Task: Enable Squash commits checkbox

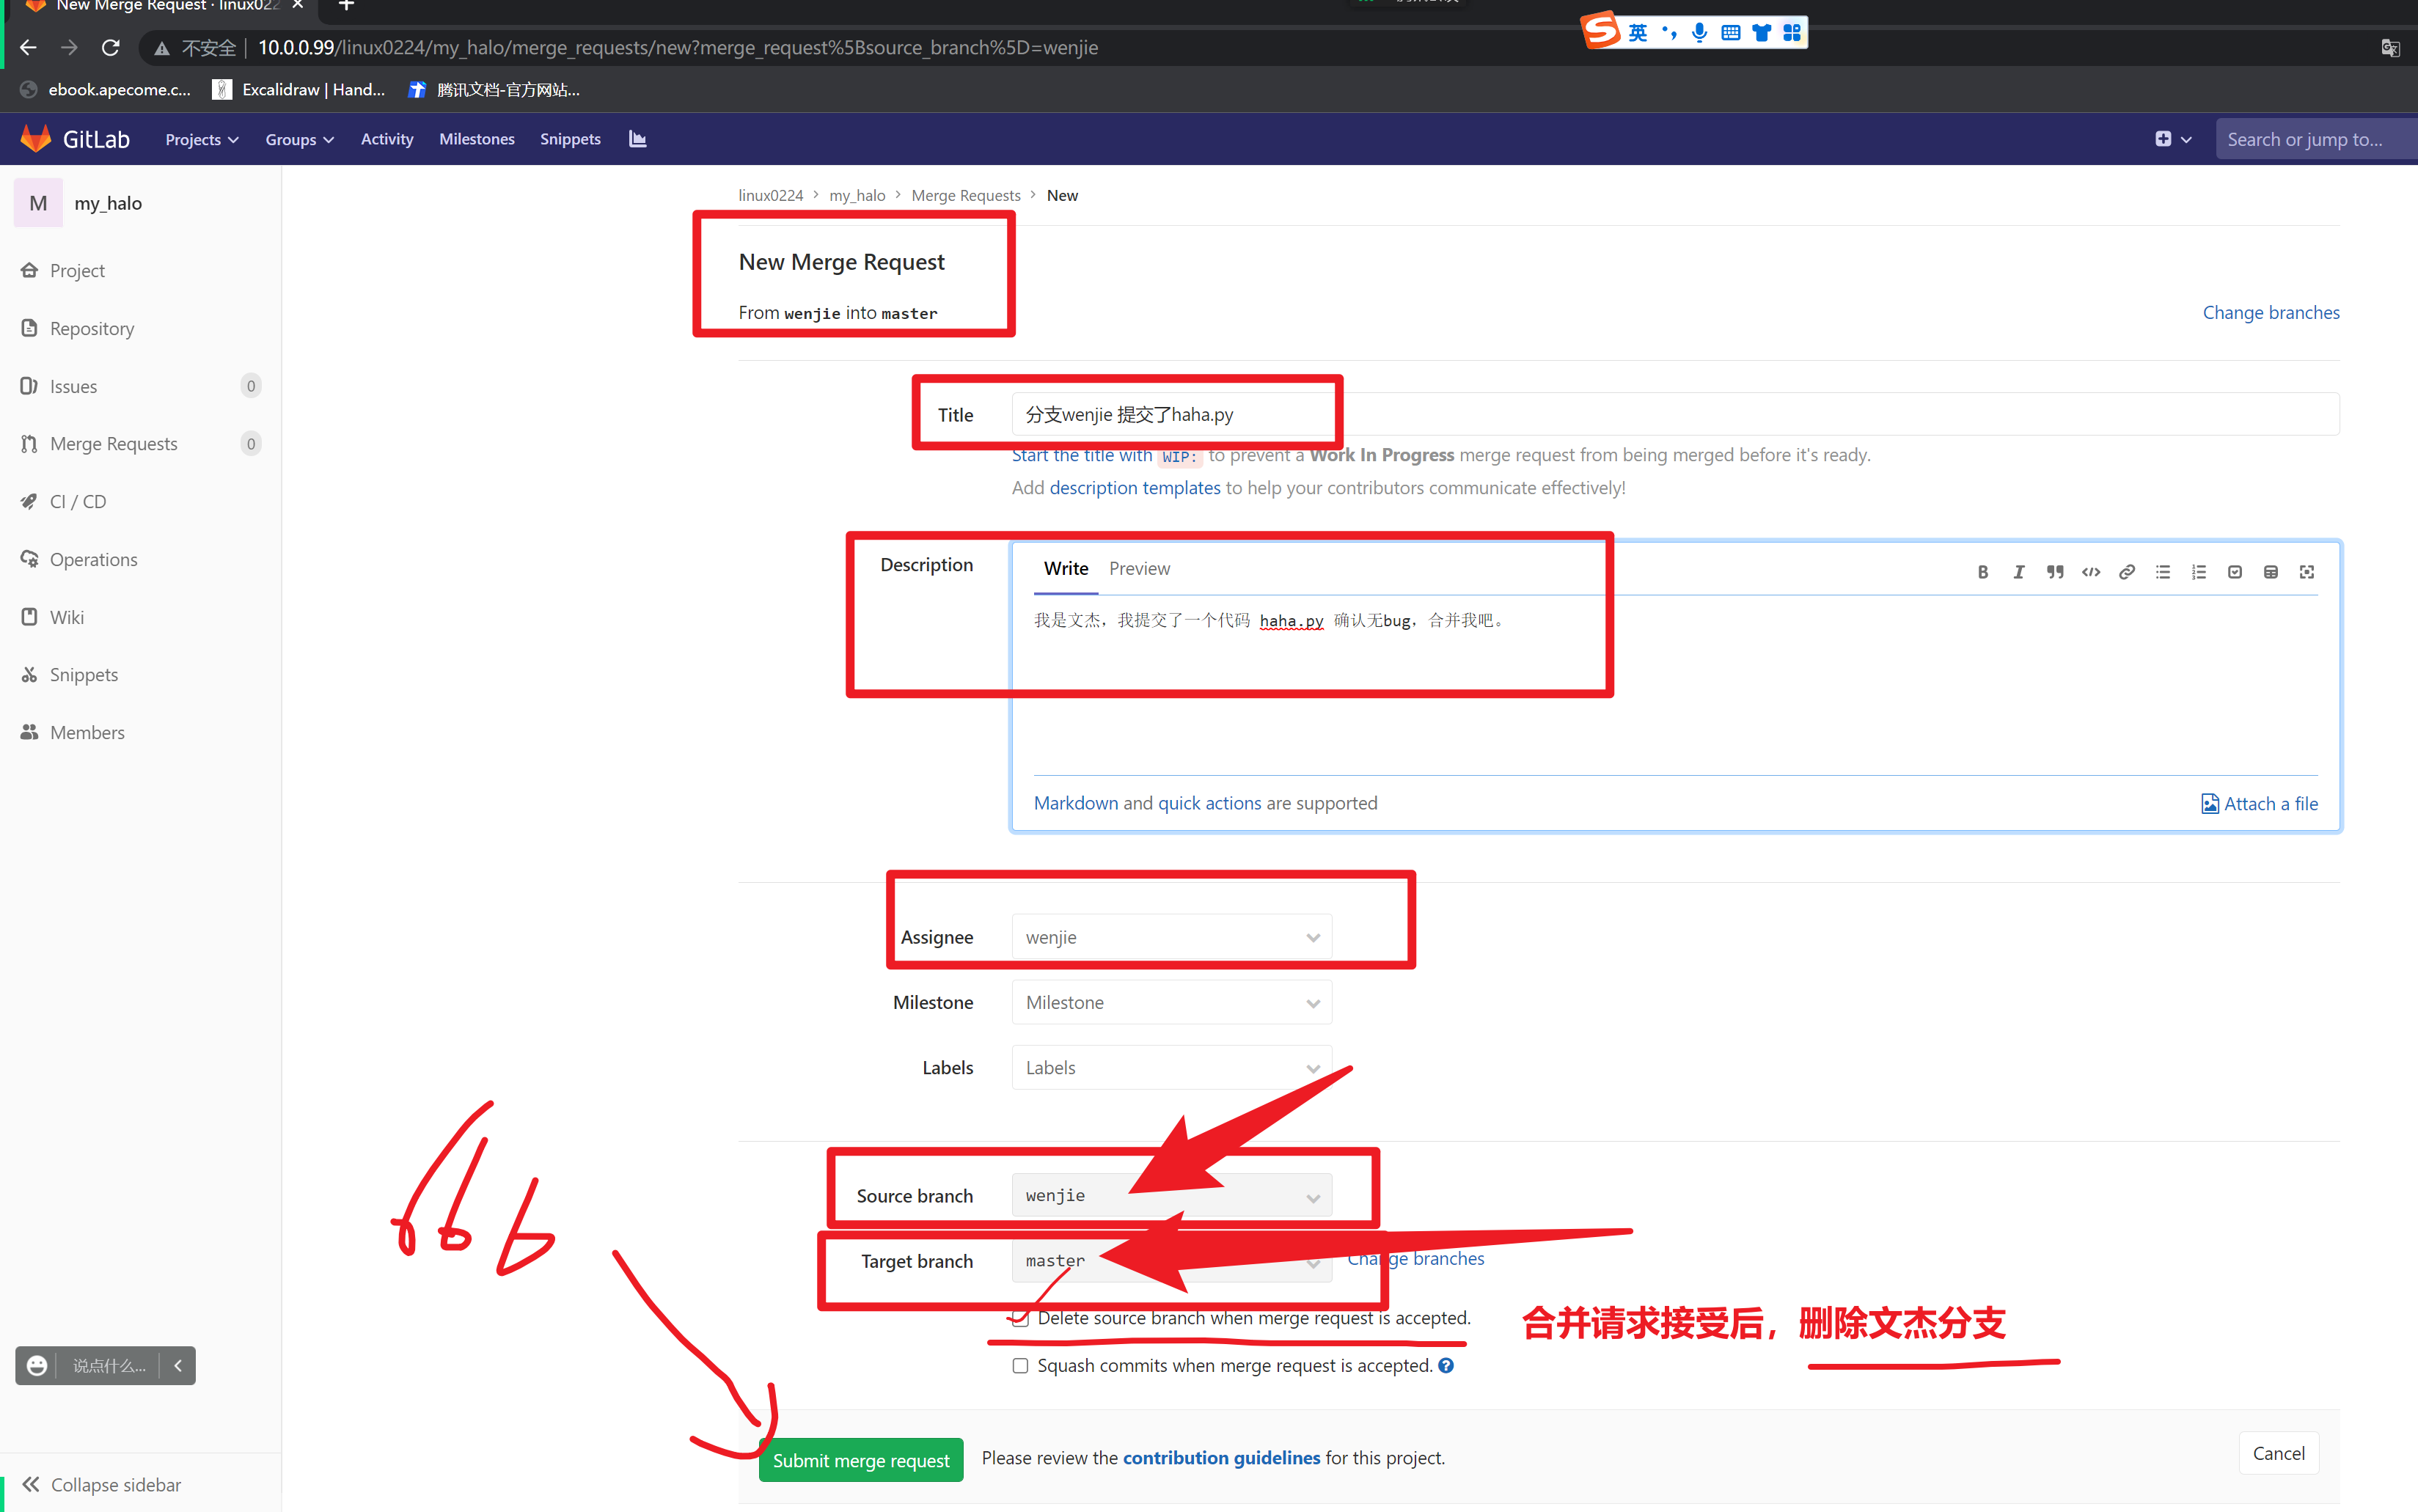Action: 1020,1366
